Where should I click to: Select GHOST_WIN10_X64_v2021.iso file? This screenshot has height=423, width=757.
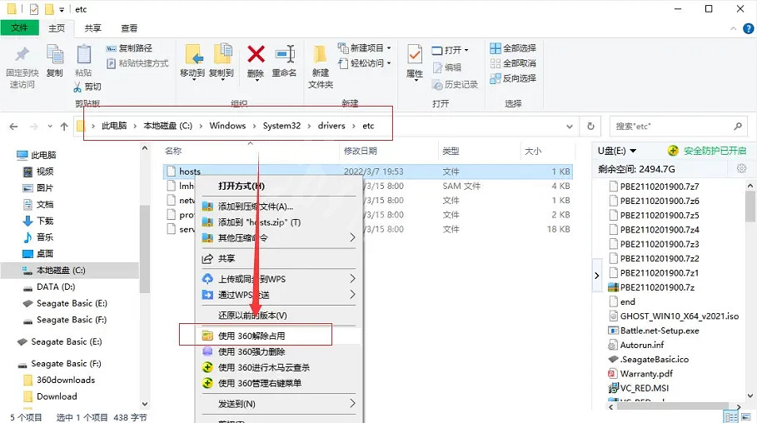[x=674, y=316]
